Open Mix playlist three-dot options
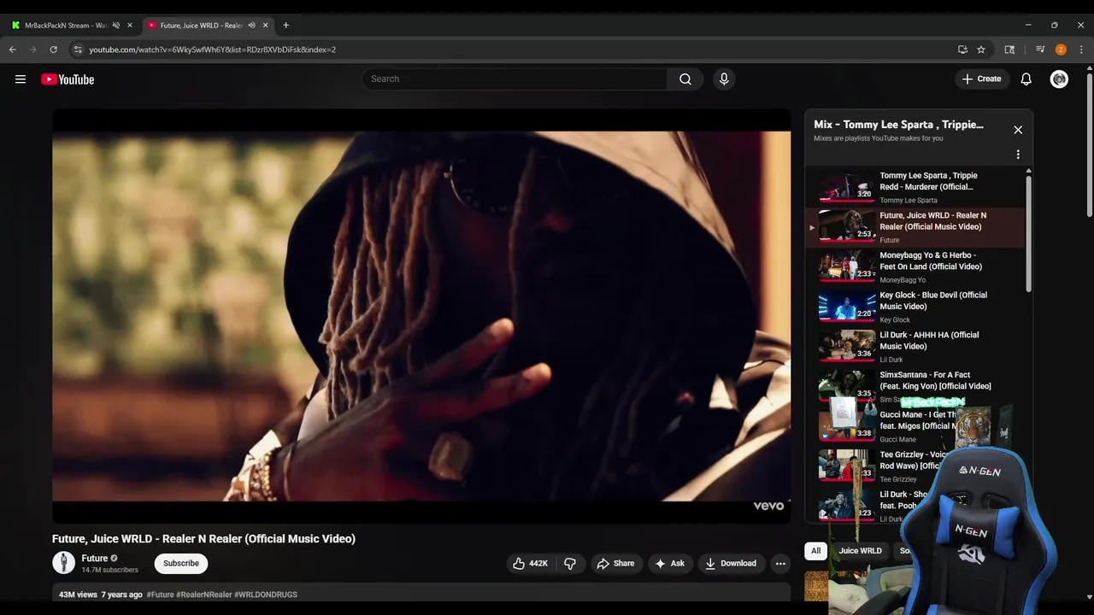The width and height of the screenshot is (1094, 615). pyautogui.click(x=1018, y=155)
